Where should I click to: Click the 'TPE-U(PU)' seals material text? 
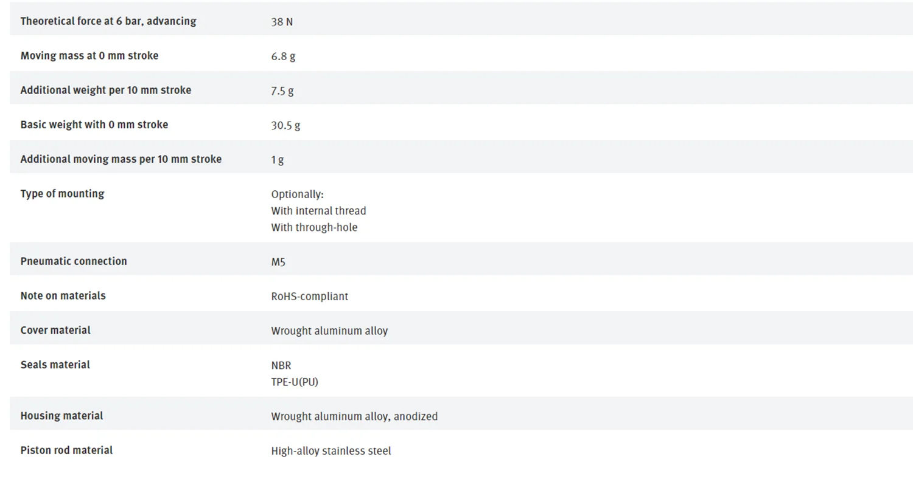(x=295, y=382)
